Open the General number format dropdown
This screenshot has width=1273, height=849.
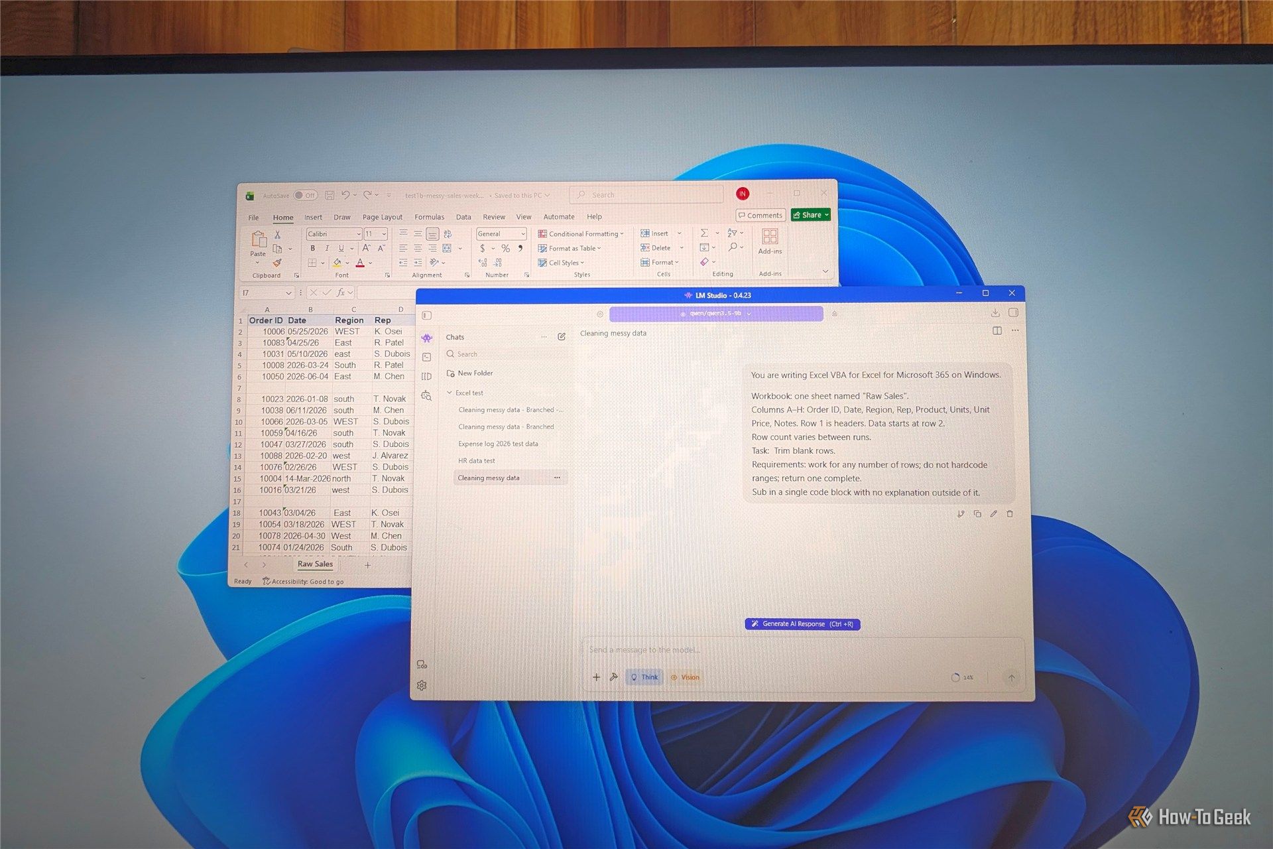point(522,234)
